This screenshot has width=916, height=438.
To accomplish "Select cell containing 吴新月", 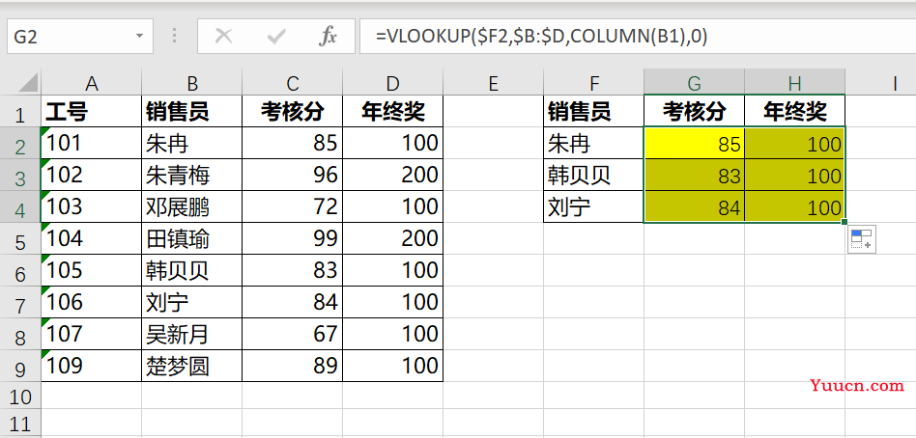I will click(191, 334).
